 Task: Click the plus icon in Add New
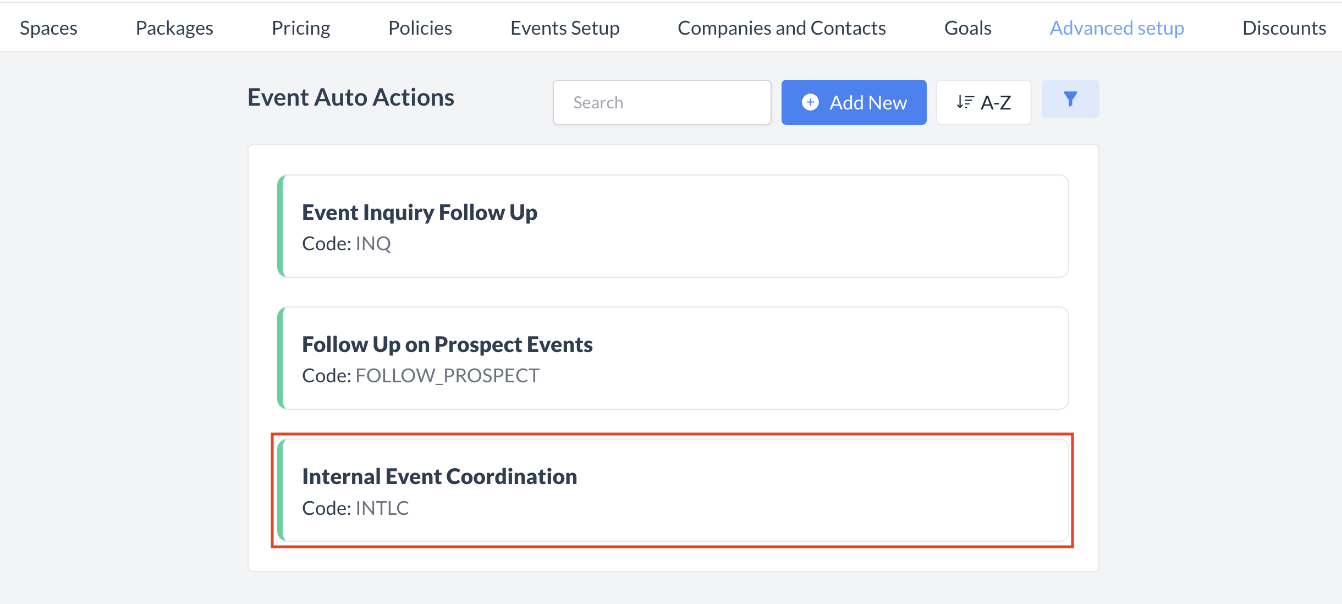coord(810,102)
